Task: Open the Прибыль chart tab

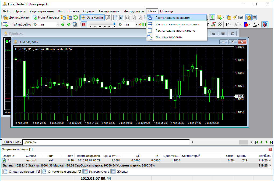Action: [x=30, y=142]
